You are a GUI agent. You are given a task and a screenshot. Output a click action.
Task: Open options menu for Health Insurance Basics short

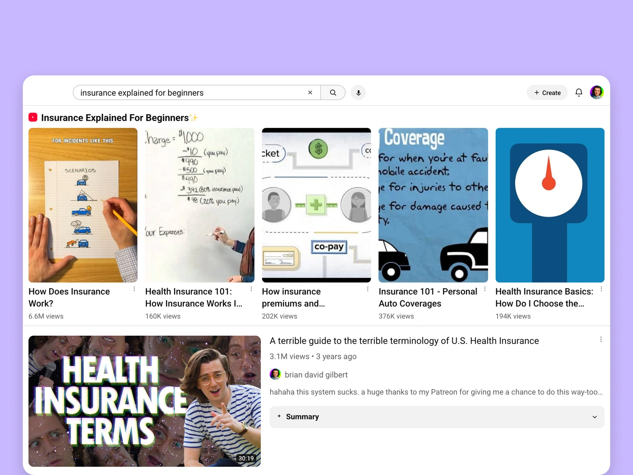(x=601, y=289)
